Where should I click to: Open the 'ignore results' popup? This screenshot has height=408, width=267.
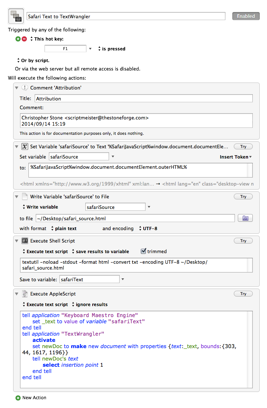click(x=90, y=304)
